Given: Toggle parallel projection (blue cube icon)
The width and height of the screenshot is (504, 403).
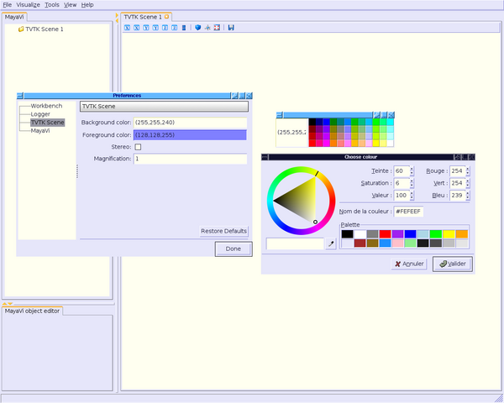Looking at the screenshot, I should pos(198,28).
